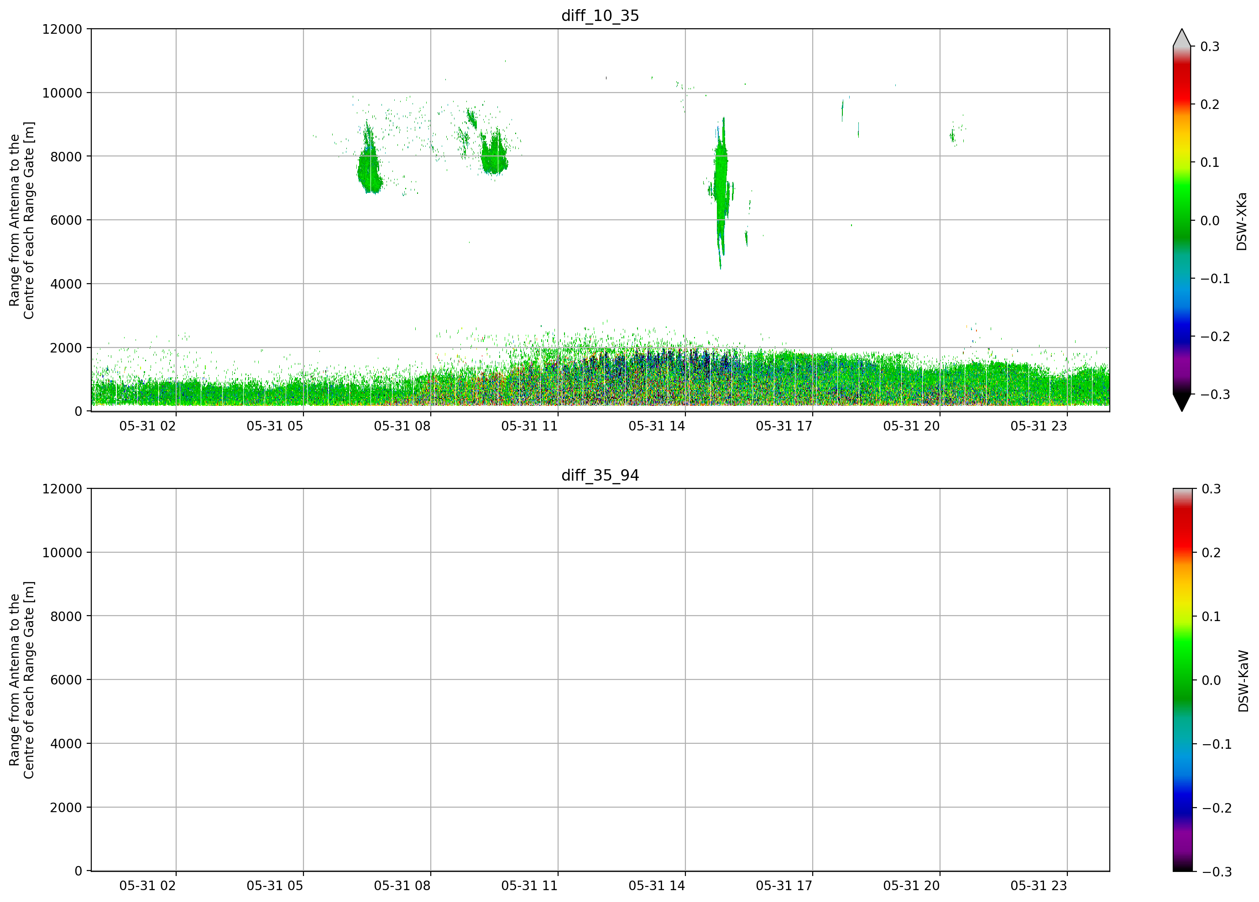
Task: Click the green cloud blob near 05-31 09:30
Action: [493, 154]
